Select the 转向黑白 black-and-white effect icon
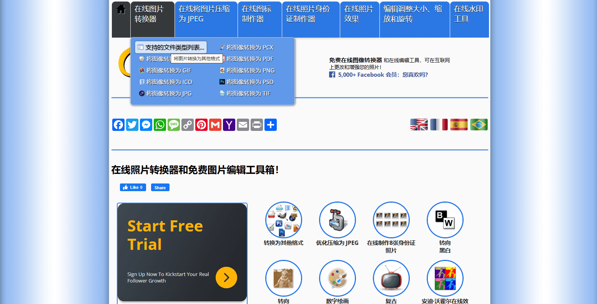 coord(445,220)
